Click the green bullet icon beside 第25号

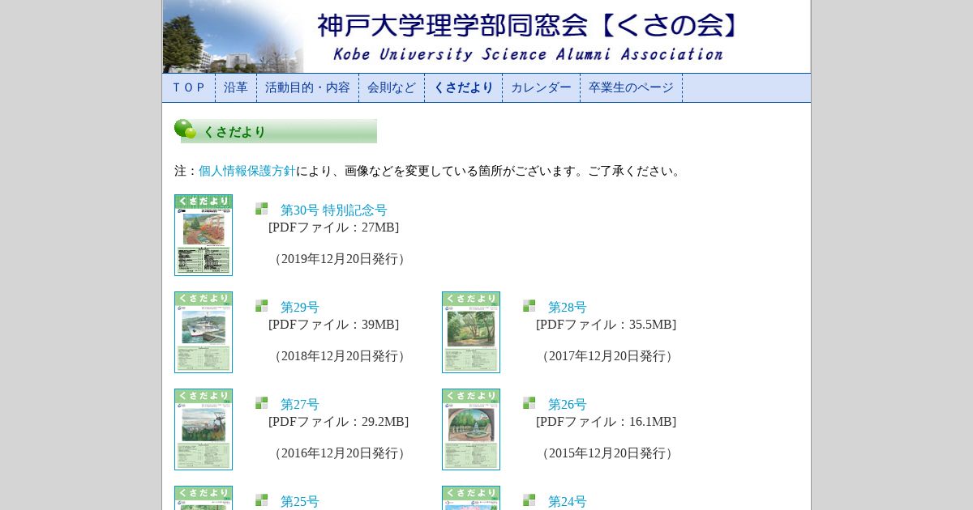coord(261,500)
